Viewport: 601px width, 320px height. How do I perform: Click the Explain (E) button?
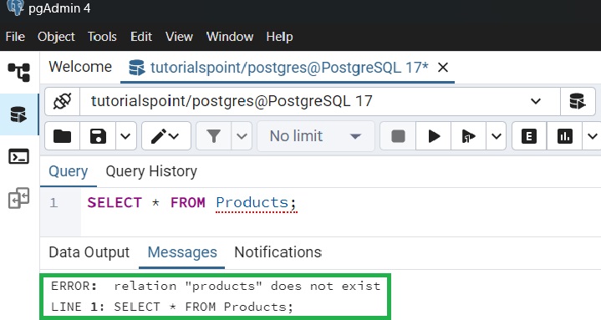pyautogui.click(x=529, y=136)
